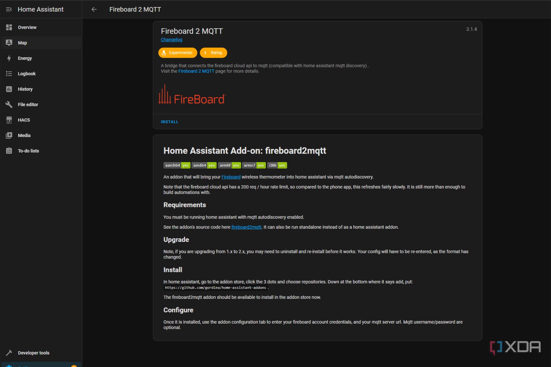551x367 pixels.
Task: Click the Energy lightning bolt icon
Action: coord(9,58)
